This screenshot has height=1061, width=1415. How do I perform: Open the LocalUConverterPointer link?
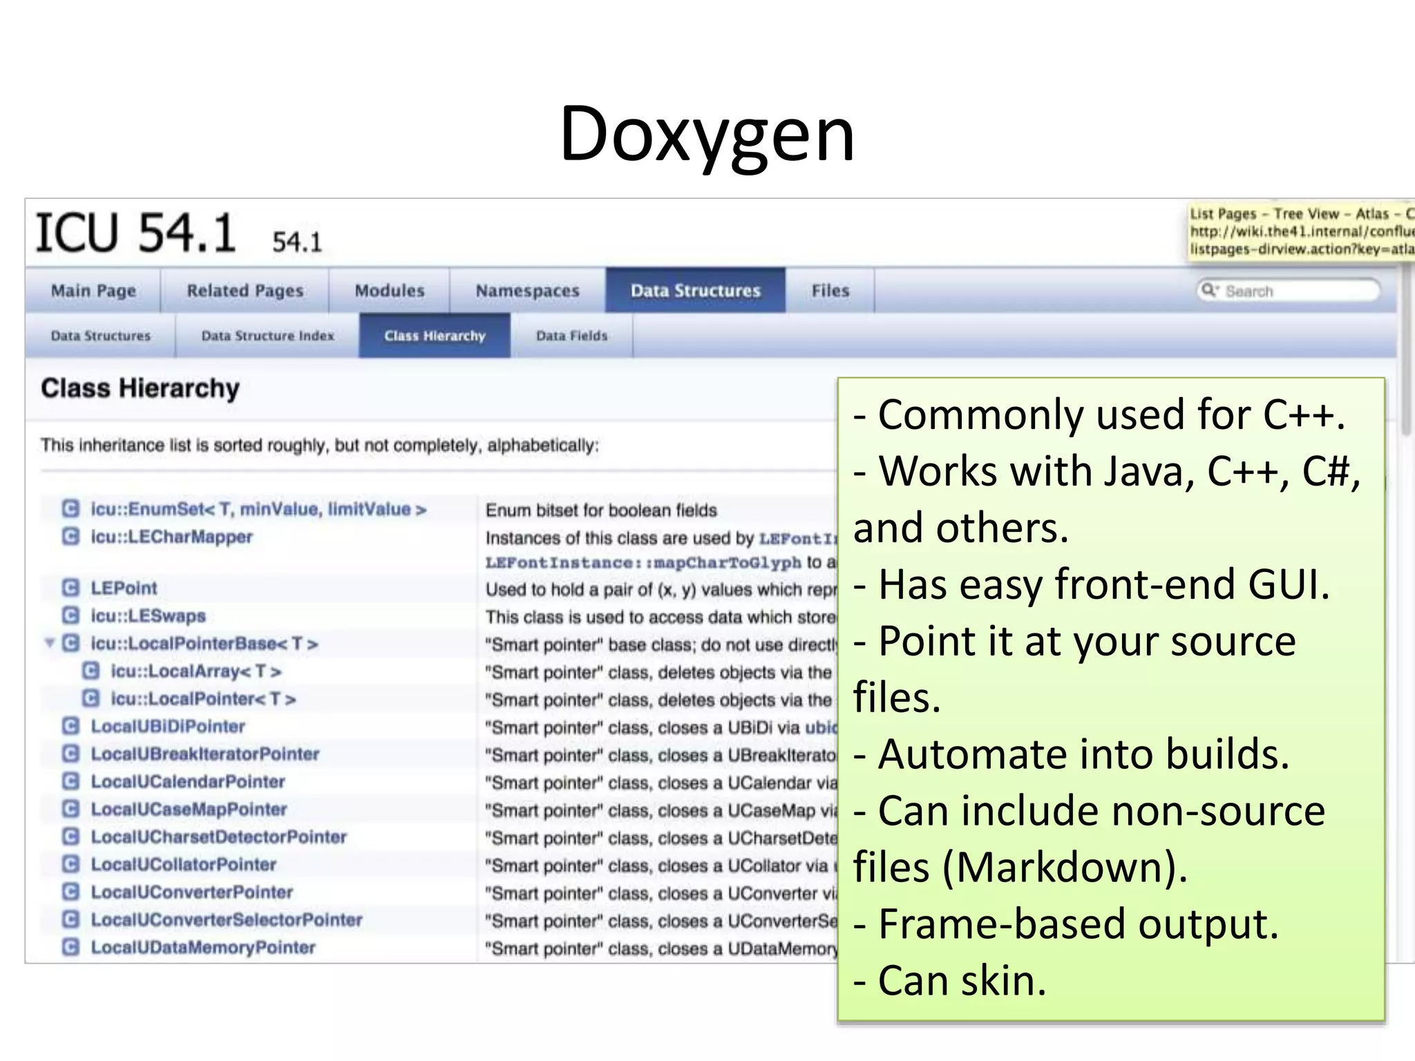coord(192,892)
